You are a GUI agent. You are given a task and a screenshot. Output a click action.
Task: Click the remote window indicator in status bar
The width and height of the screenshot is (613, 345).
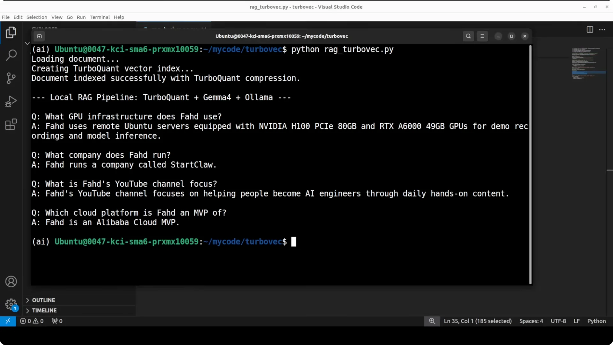[8, 321]
